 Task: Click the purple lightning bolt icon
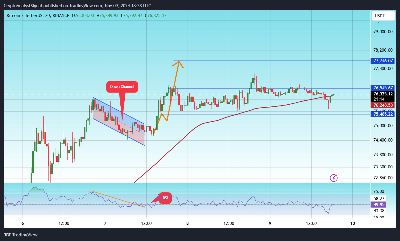334,178
